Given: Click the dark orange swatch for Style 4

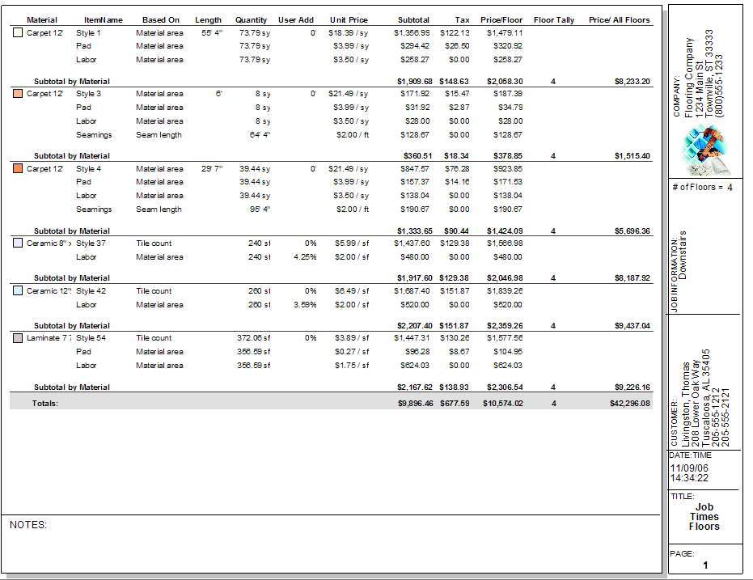Looking at the screenshot, I should pos(18,169).
